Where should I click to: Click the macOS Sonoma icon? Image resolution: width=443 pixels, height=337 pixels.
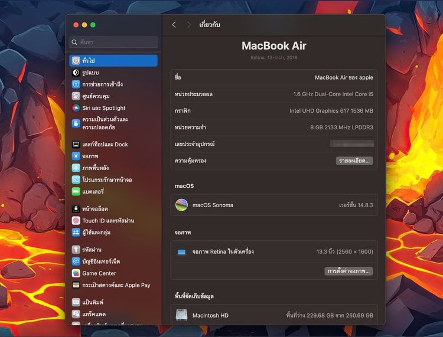[x=182, y=205]
